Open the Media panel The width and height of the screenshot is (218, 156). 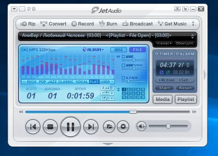pyautogui.click(x=163, y=99)
